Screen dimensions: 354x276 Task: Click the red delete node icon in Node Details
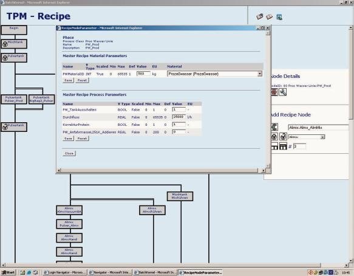pyautogui.click(x=274, y=92)
